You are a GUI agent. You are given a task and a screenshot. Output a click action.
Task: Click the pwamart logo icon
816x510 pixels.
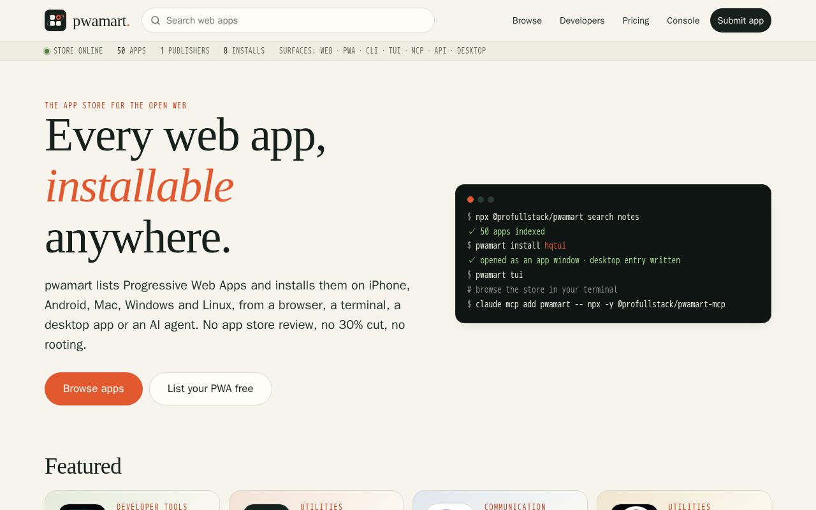tap(55, 20)
